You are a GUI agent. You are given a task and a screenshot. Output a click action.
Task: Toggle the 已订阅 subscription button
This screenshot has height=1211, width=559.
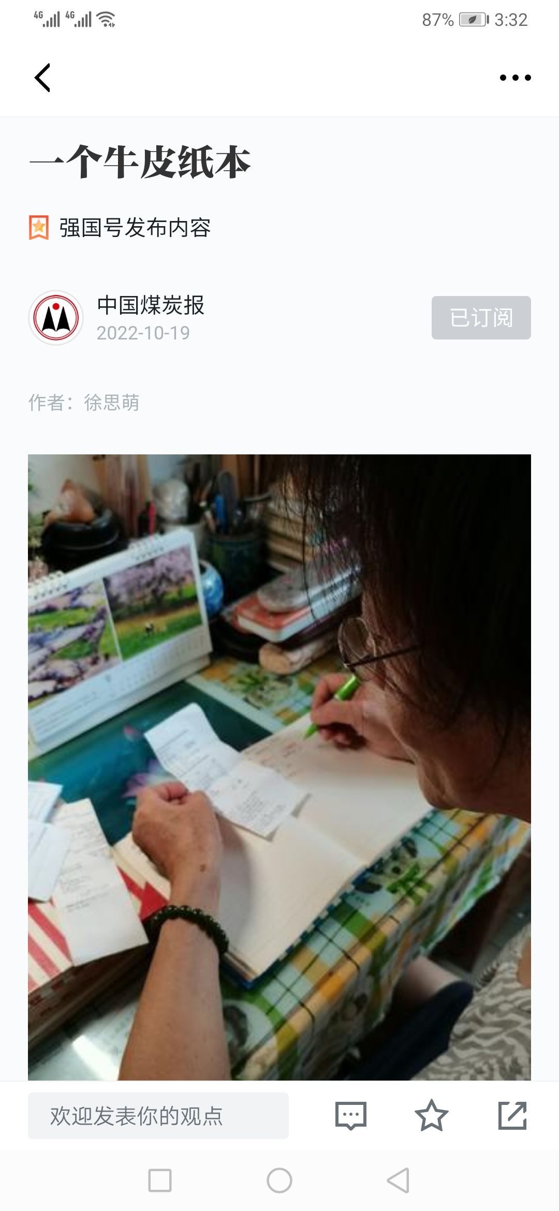pyautogui.click(x=481, y=318)
